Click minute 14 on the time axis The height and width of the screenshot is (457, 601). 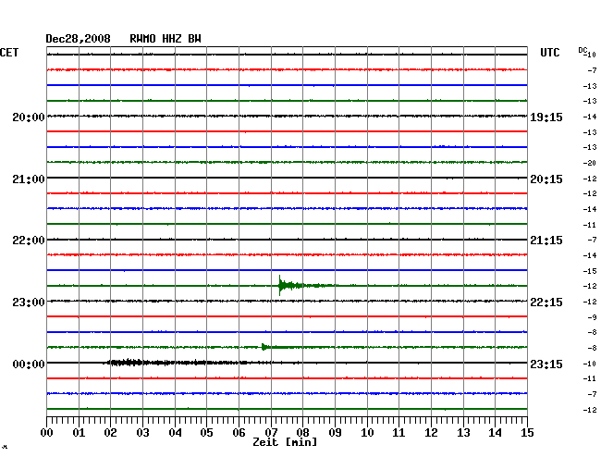point(495,432)
